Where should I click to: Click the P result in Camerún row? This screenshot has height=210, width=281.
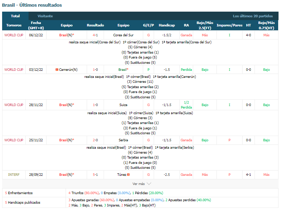pyautogui.click(x=148, y=70)
